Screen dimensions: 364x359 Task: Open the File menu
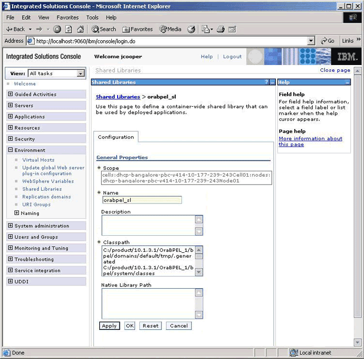(x=10, y=17)
